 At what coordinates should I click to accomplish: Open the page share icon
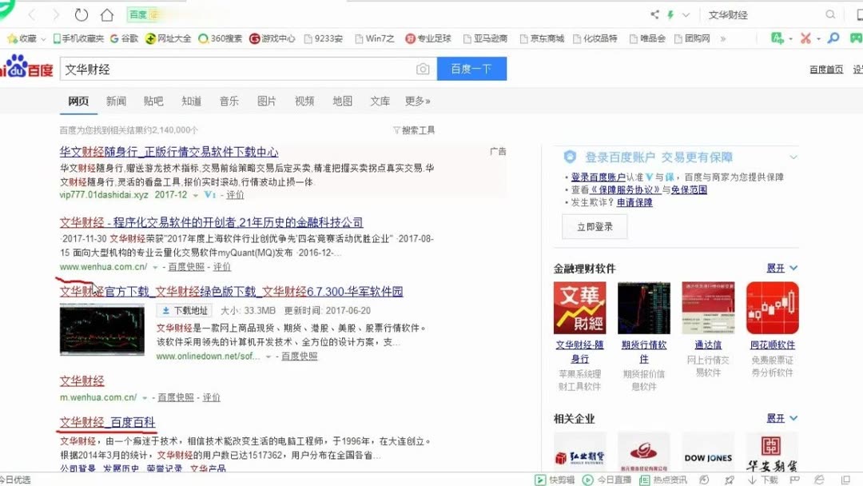point(654,14)
